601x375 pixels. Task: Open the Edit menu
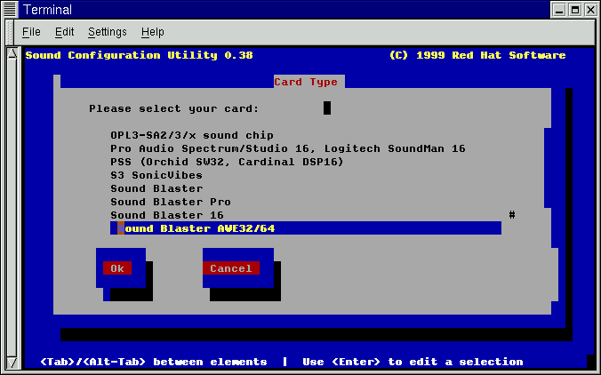[x=64, y=32]
